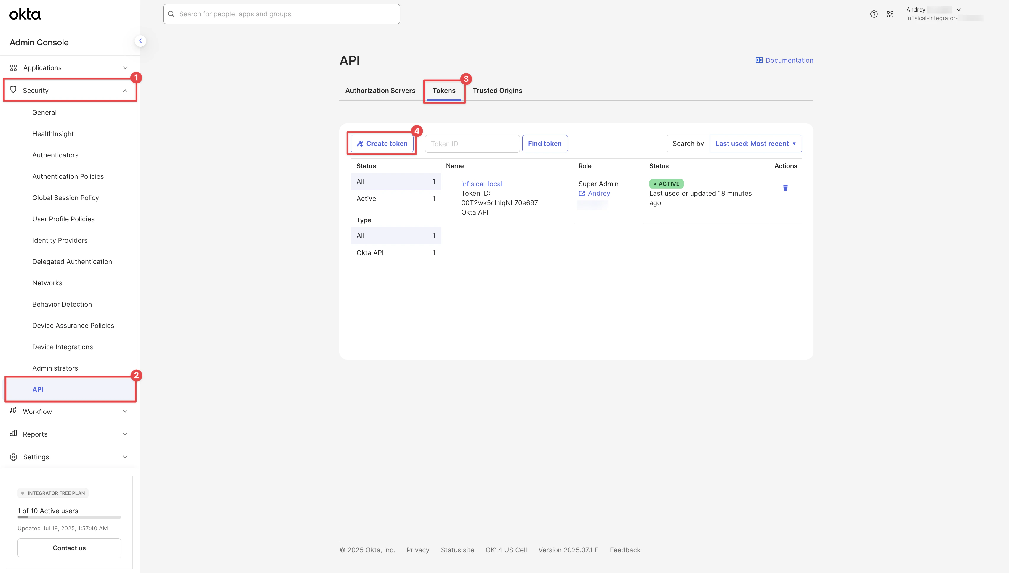Screen dimensions: 1009x573
Task: Open Identity Providers page
Action: click(60, 240)
